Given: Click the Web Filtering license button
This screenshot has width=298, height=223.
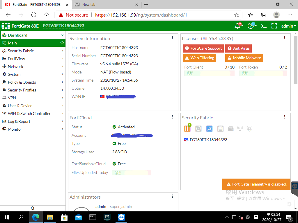Looking at the screenshot, I should 199,58.
